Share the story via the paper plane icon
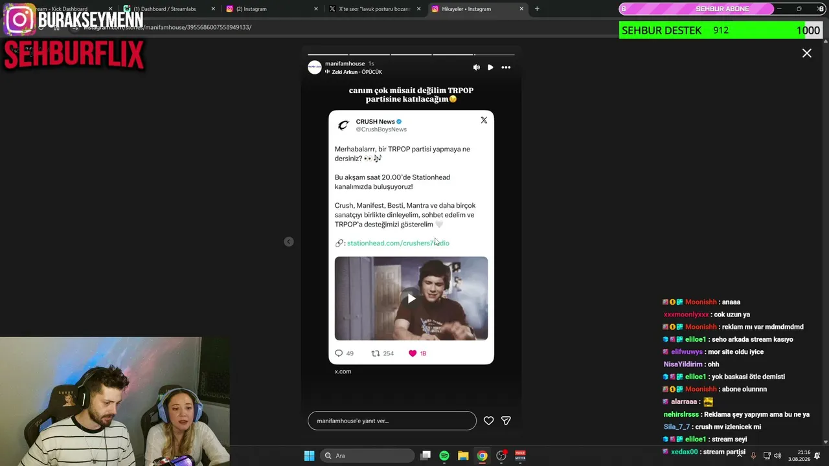This screenshot has height=466, width=829. click(x=506, y=421)
